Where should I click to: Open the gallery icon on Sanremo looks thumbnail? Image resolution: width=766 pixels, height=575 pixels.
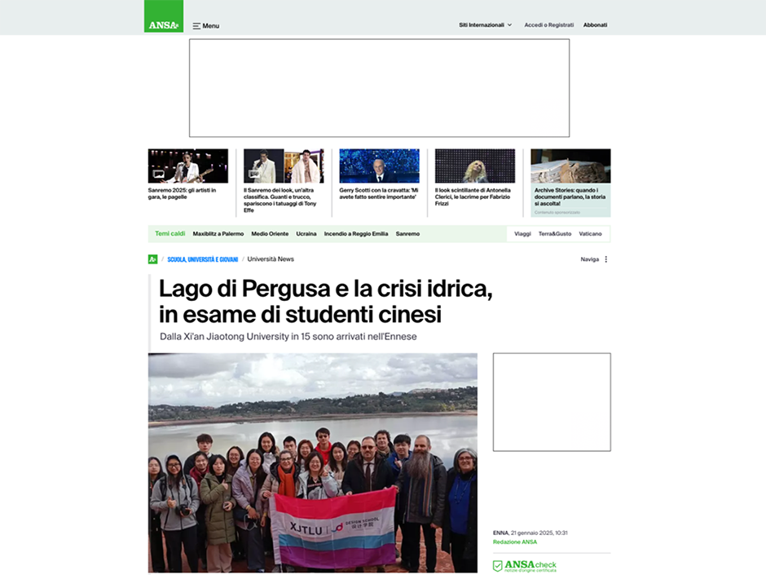tap(254, 174)
